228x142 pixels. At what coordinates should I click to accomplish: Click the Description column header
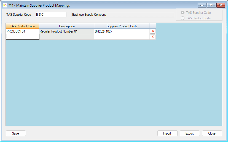pos(66,26)
